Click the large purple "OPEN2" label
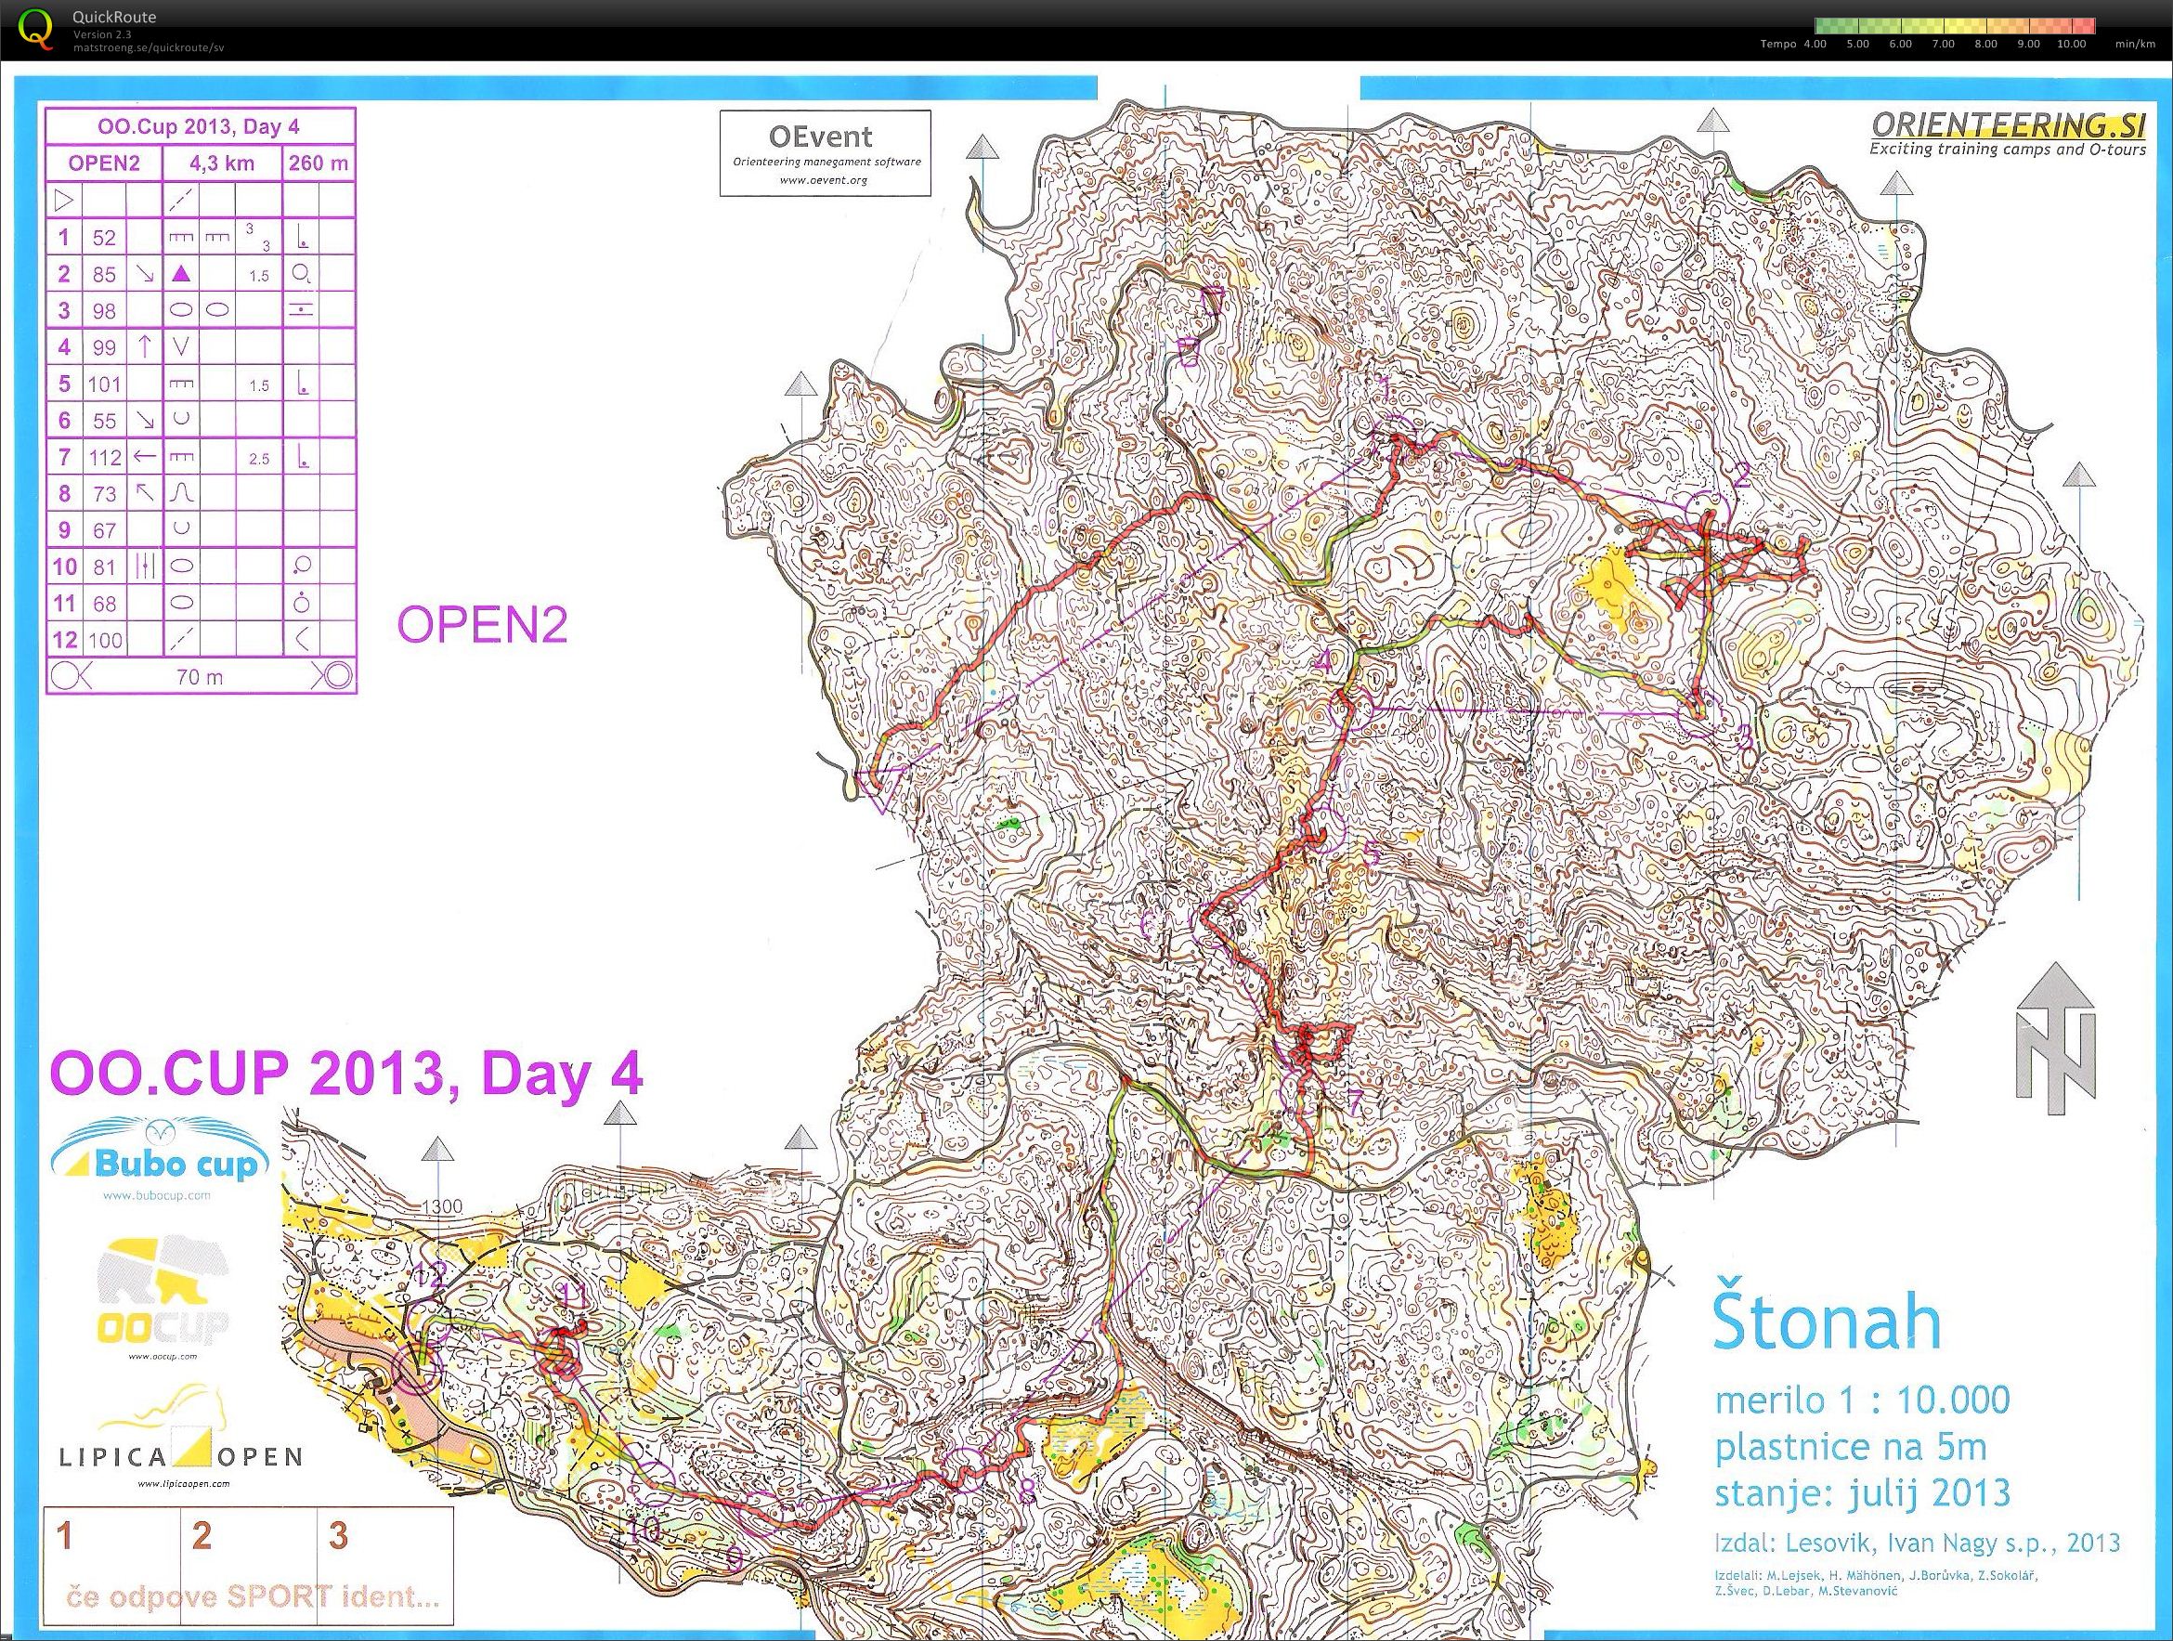This screenshot has width=2173, height=1641. (x=482, y=625)
